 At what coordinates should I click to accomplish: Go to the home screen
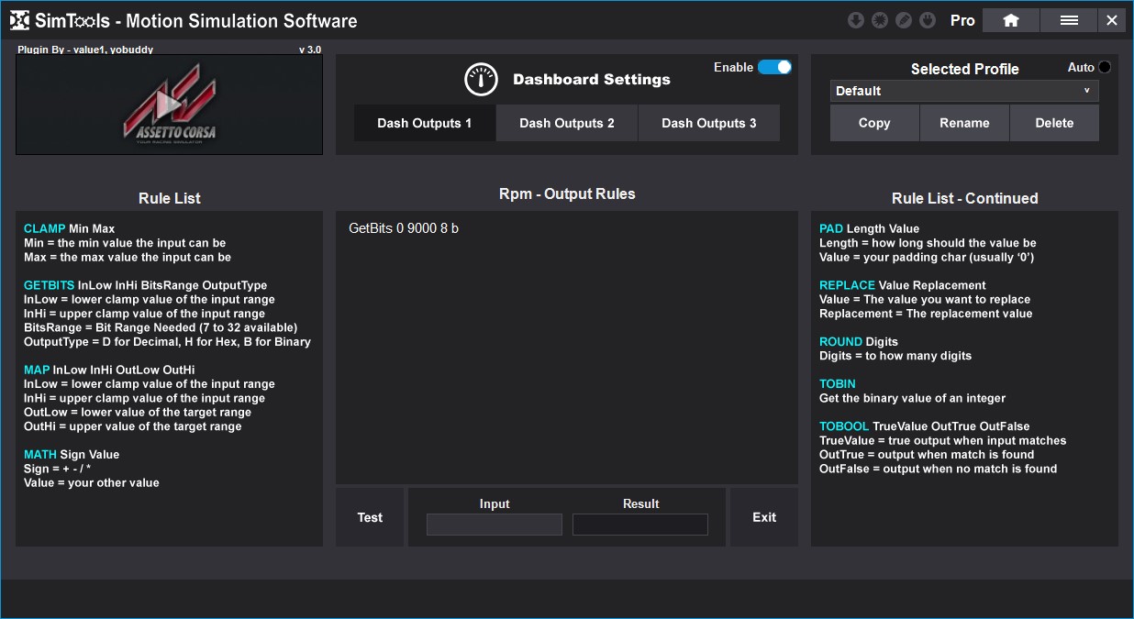[1011, 20]
